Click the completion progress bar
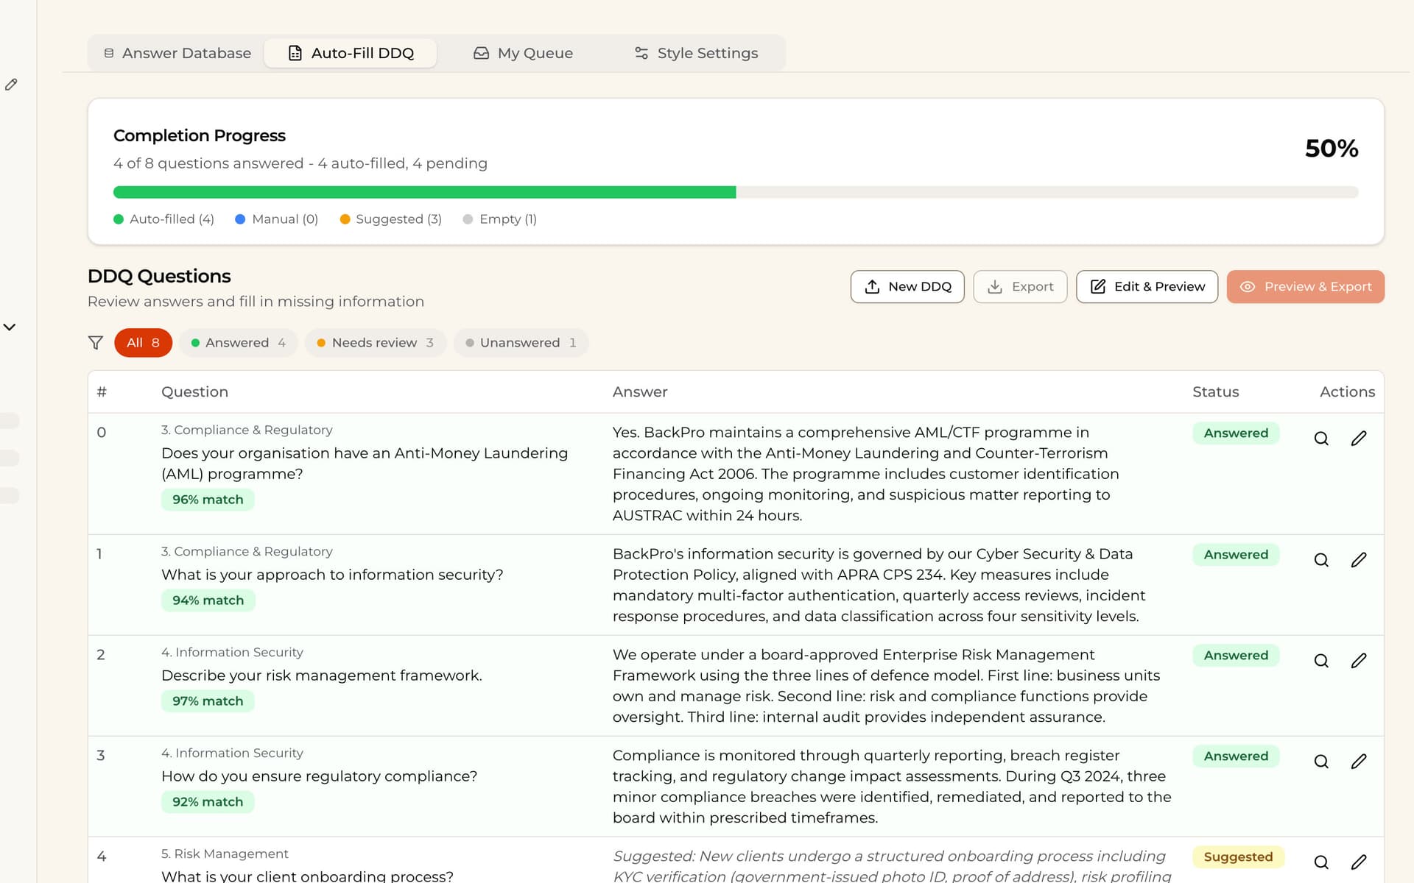Viewport: 1414px width, 883px height. (736, 192)
